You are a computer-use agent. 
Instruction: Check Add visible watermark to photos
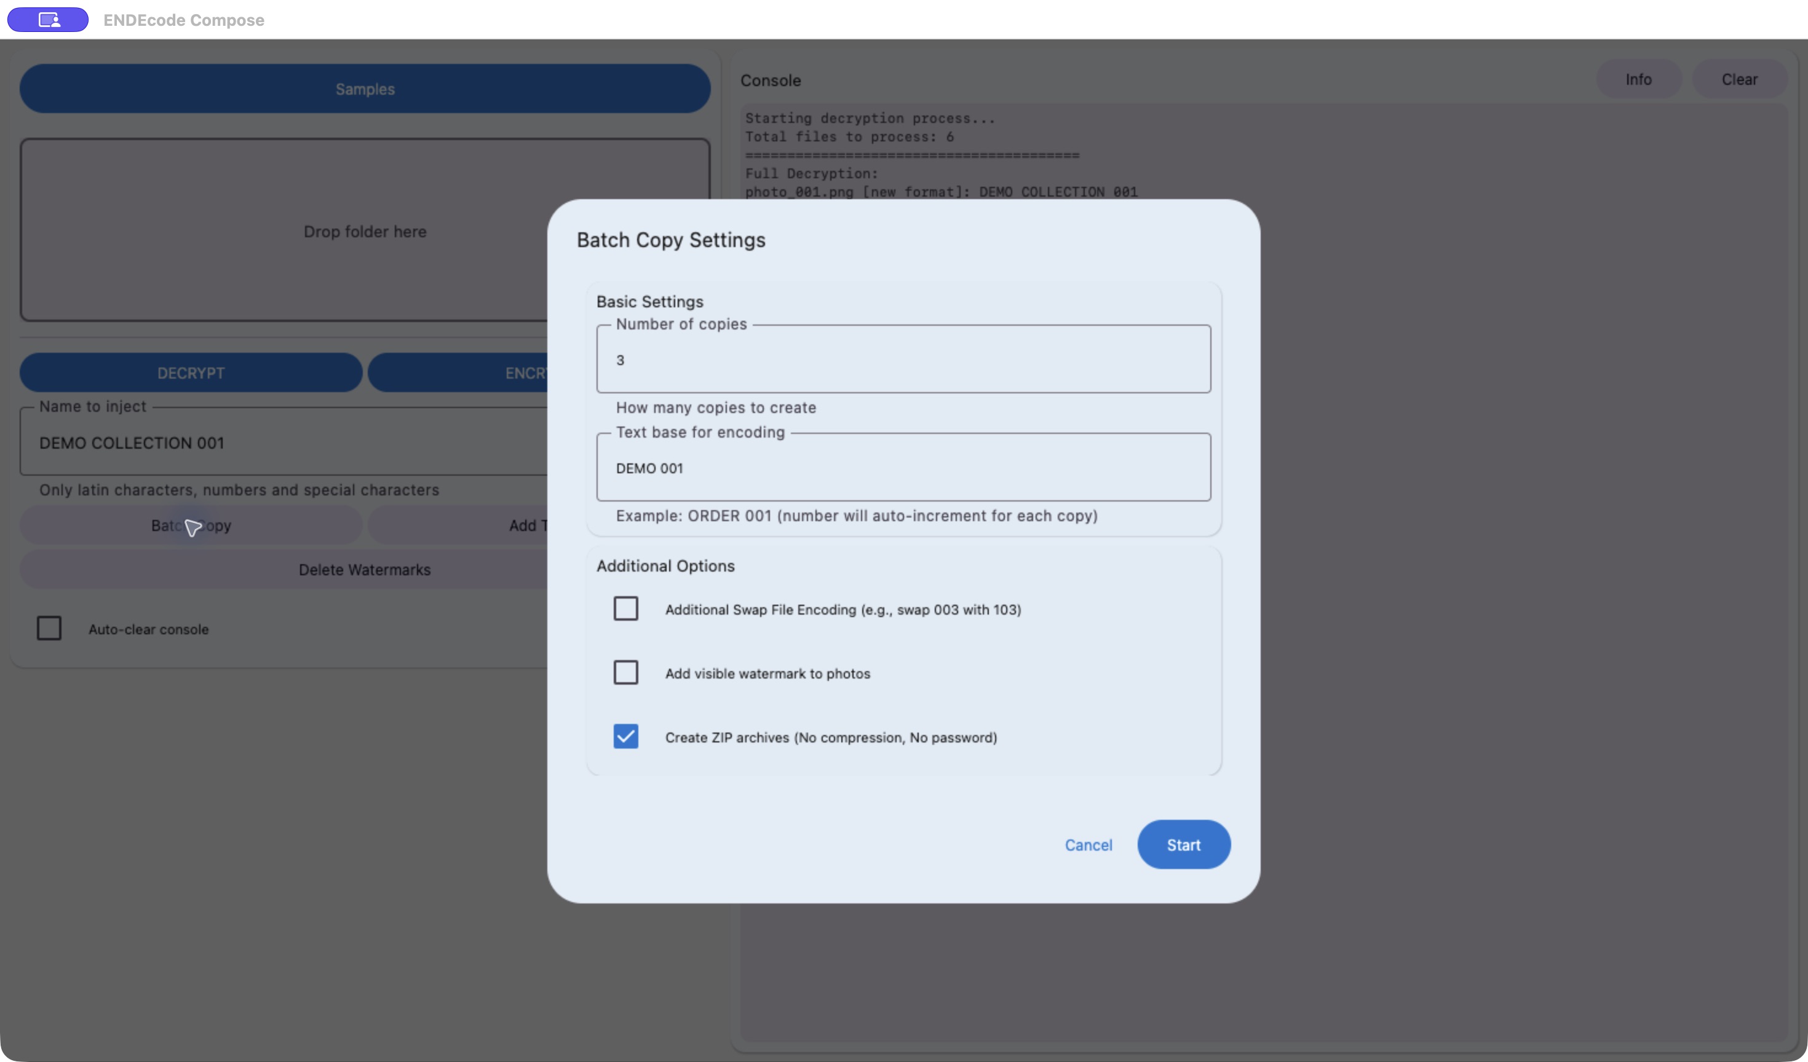(625, 672)
